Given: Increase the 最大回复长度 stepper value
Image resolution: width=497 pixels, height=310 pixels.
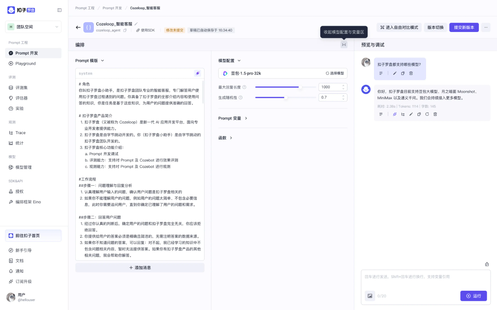Looking at the screenshot, I should [343, 86].
